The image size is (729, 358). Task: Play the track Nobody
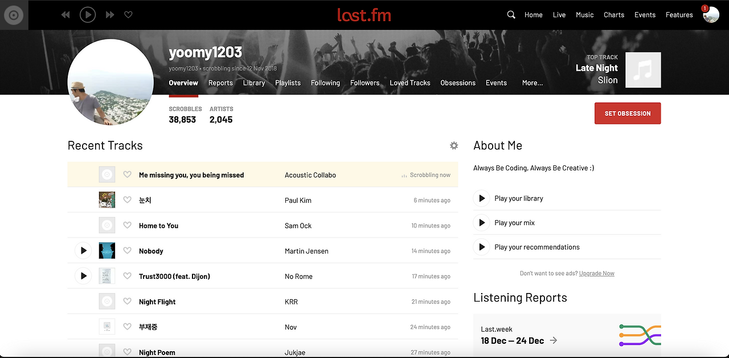pos(83,251)
